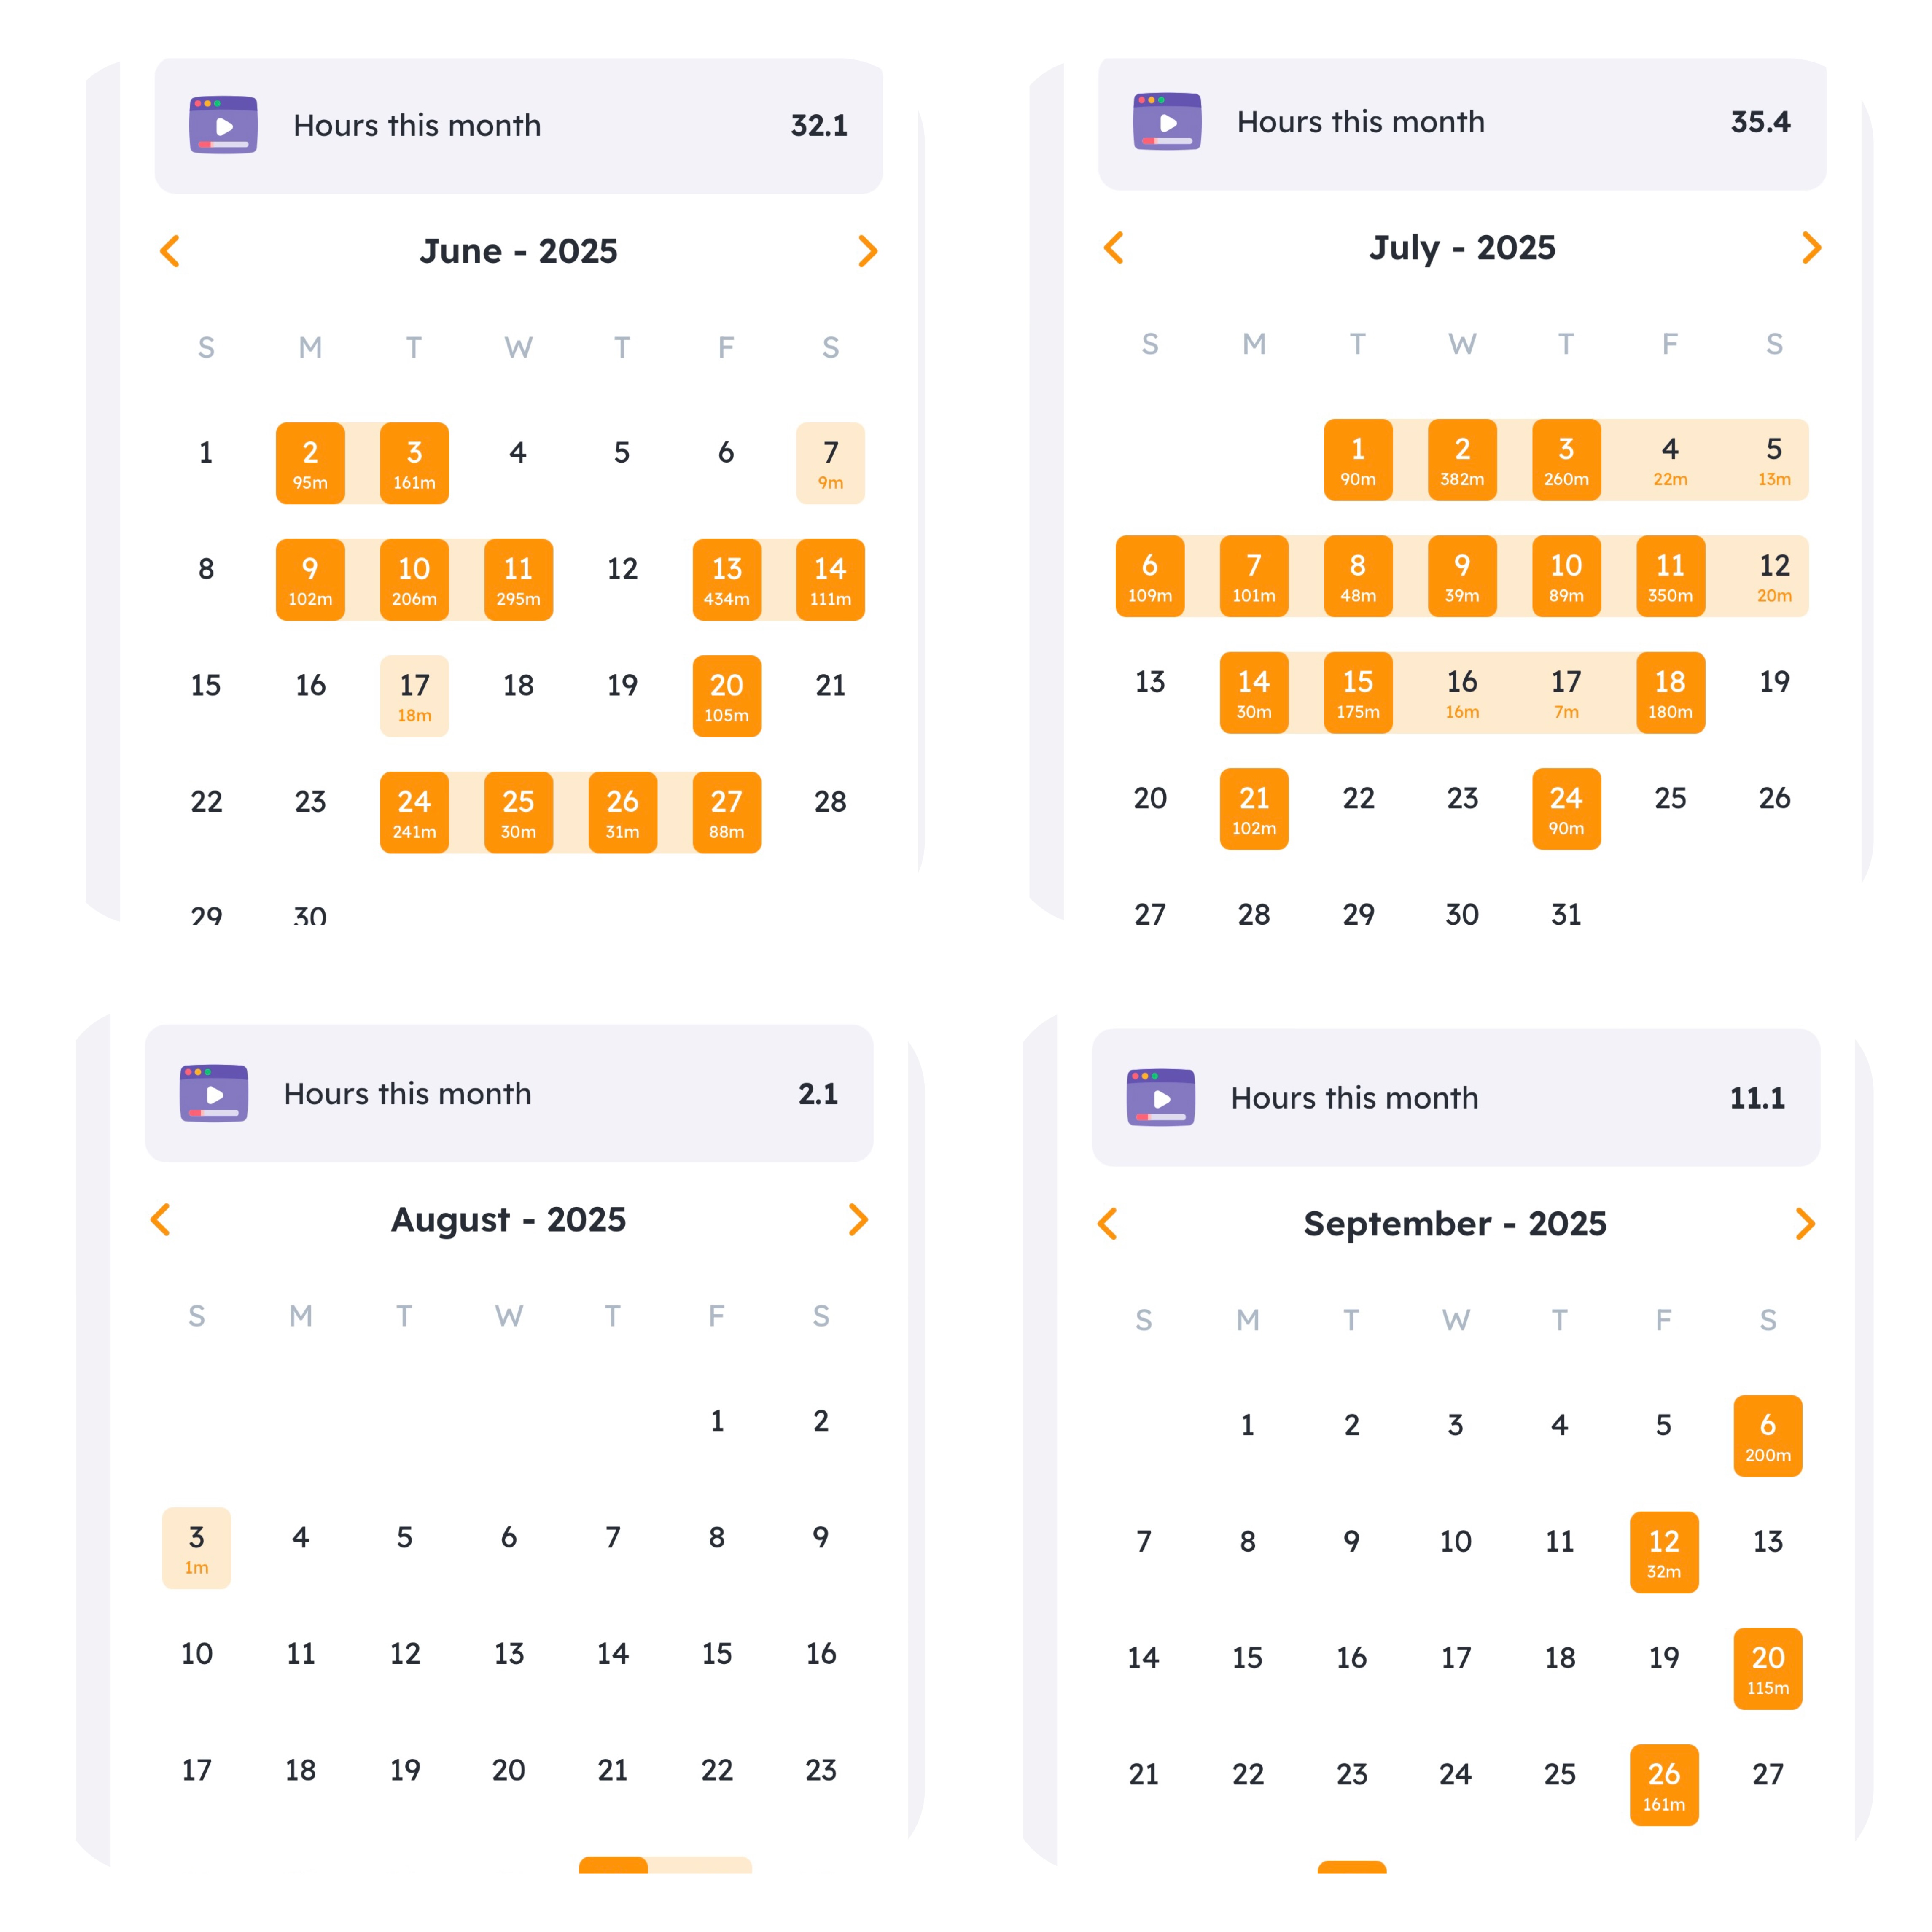Navigate forward from July 2025 calendar
Image resolution: width=1932 pixels, height=1932 pixels.
coord(1811,248)
